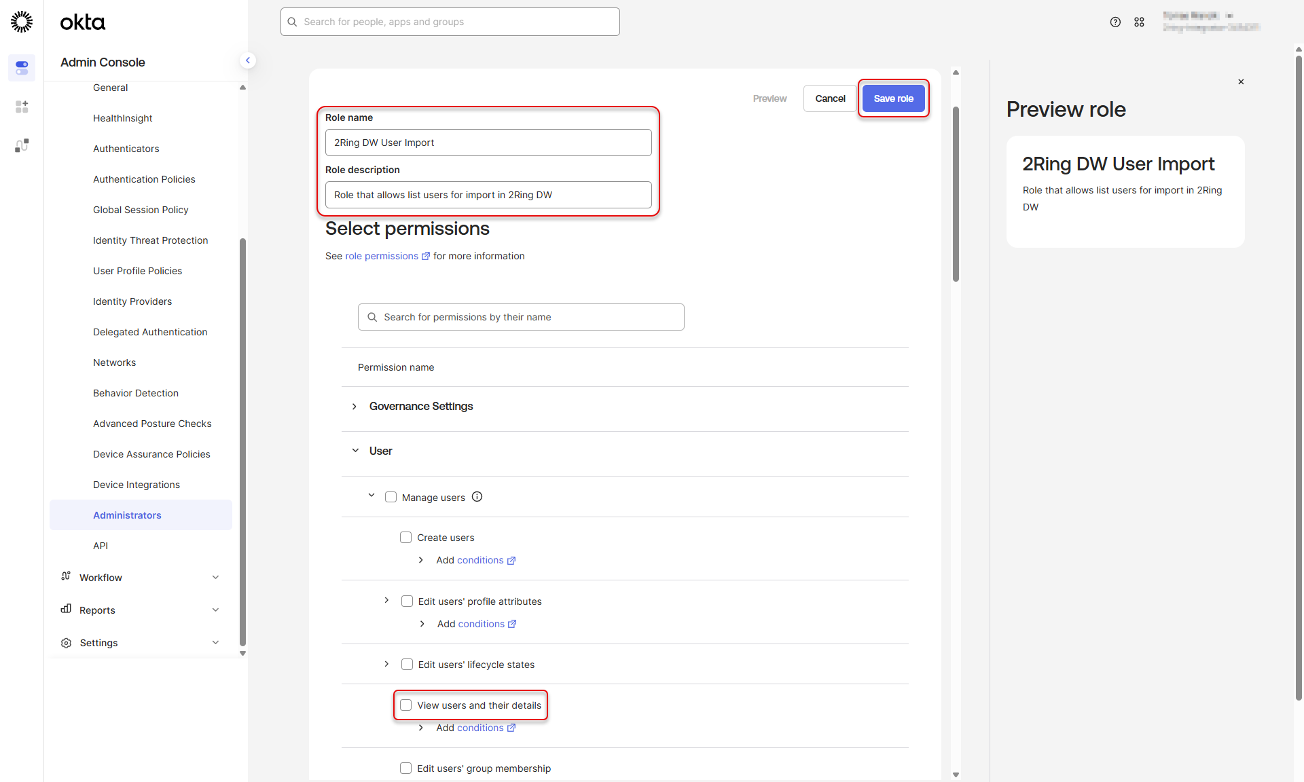Click the integrations icon in left rail
The image size is (1304, 782).
coord(22,145)
